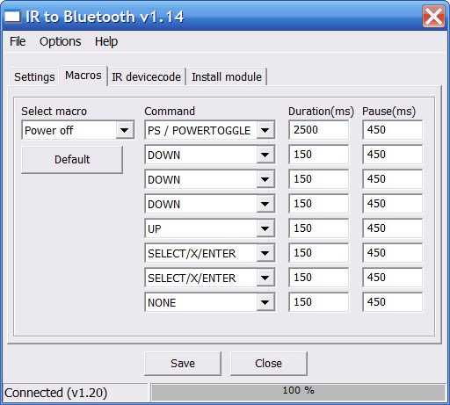Click the pause field of second row DOWN
450x405 pixels.
(x=393, y=155)
